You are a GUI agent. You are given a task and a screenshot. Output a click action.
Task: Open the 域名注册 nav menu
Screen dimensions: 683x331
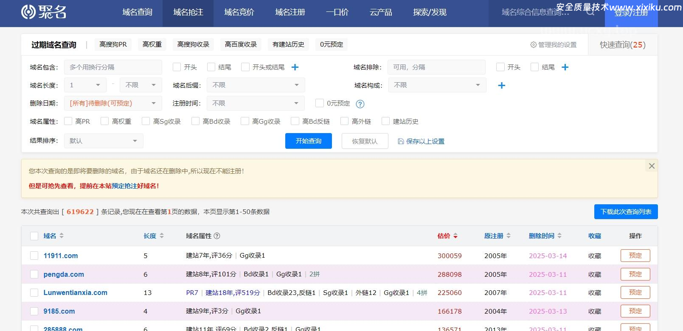point(290,12)
